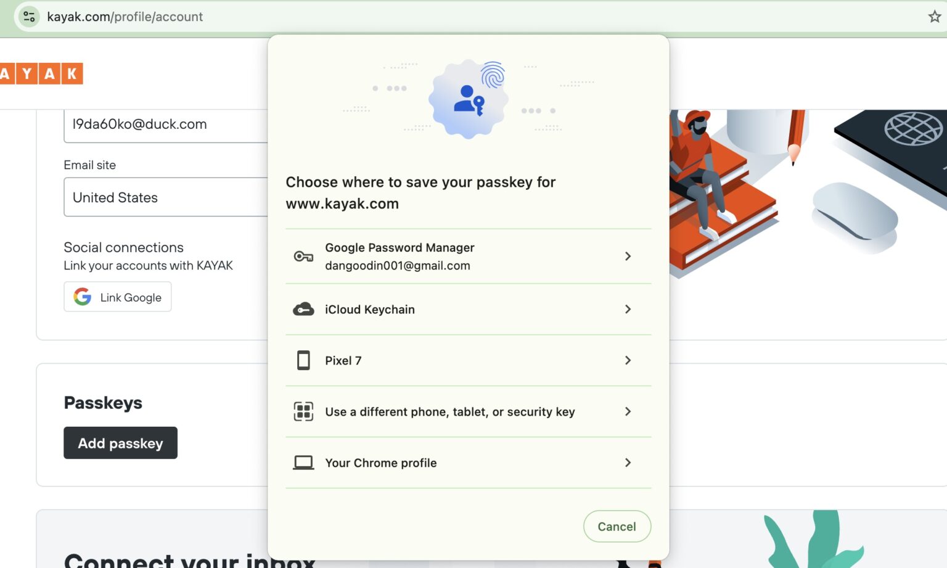Click the passkey fingerprint illustration
The width and height of the screenshot is (947, 568).
tap(468, 99)
